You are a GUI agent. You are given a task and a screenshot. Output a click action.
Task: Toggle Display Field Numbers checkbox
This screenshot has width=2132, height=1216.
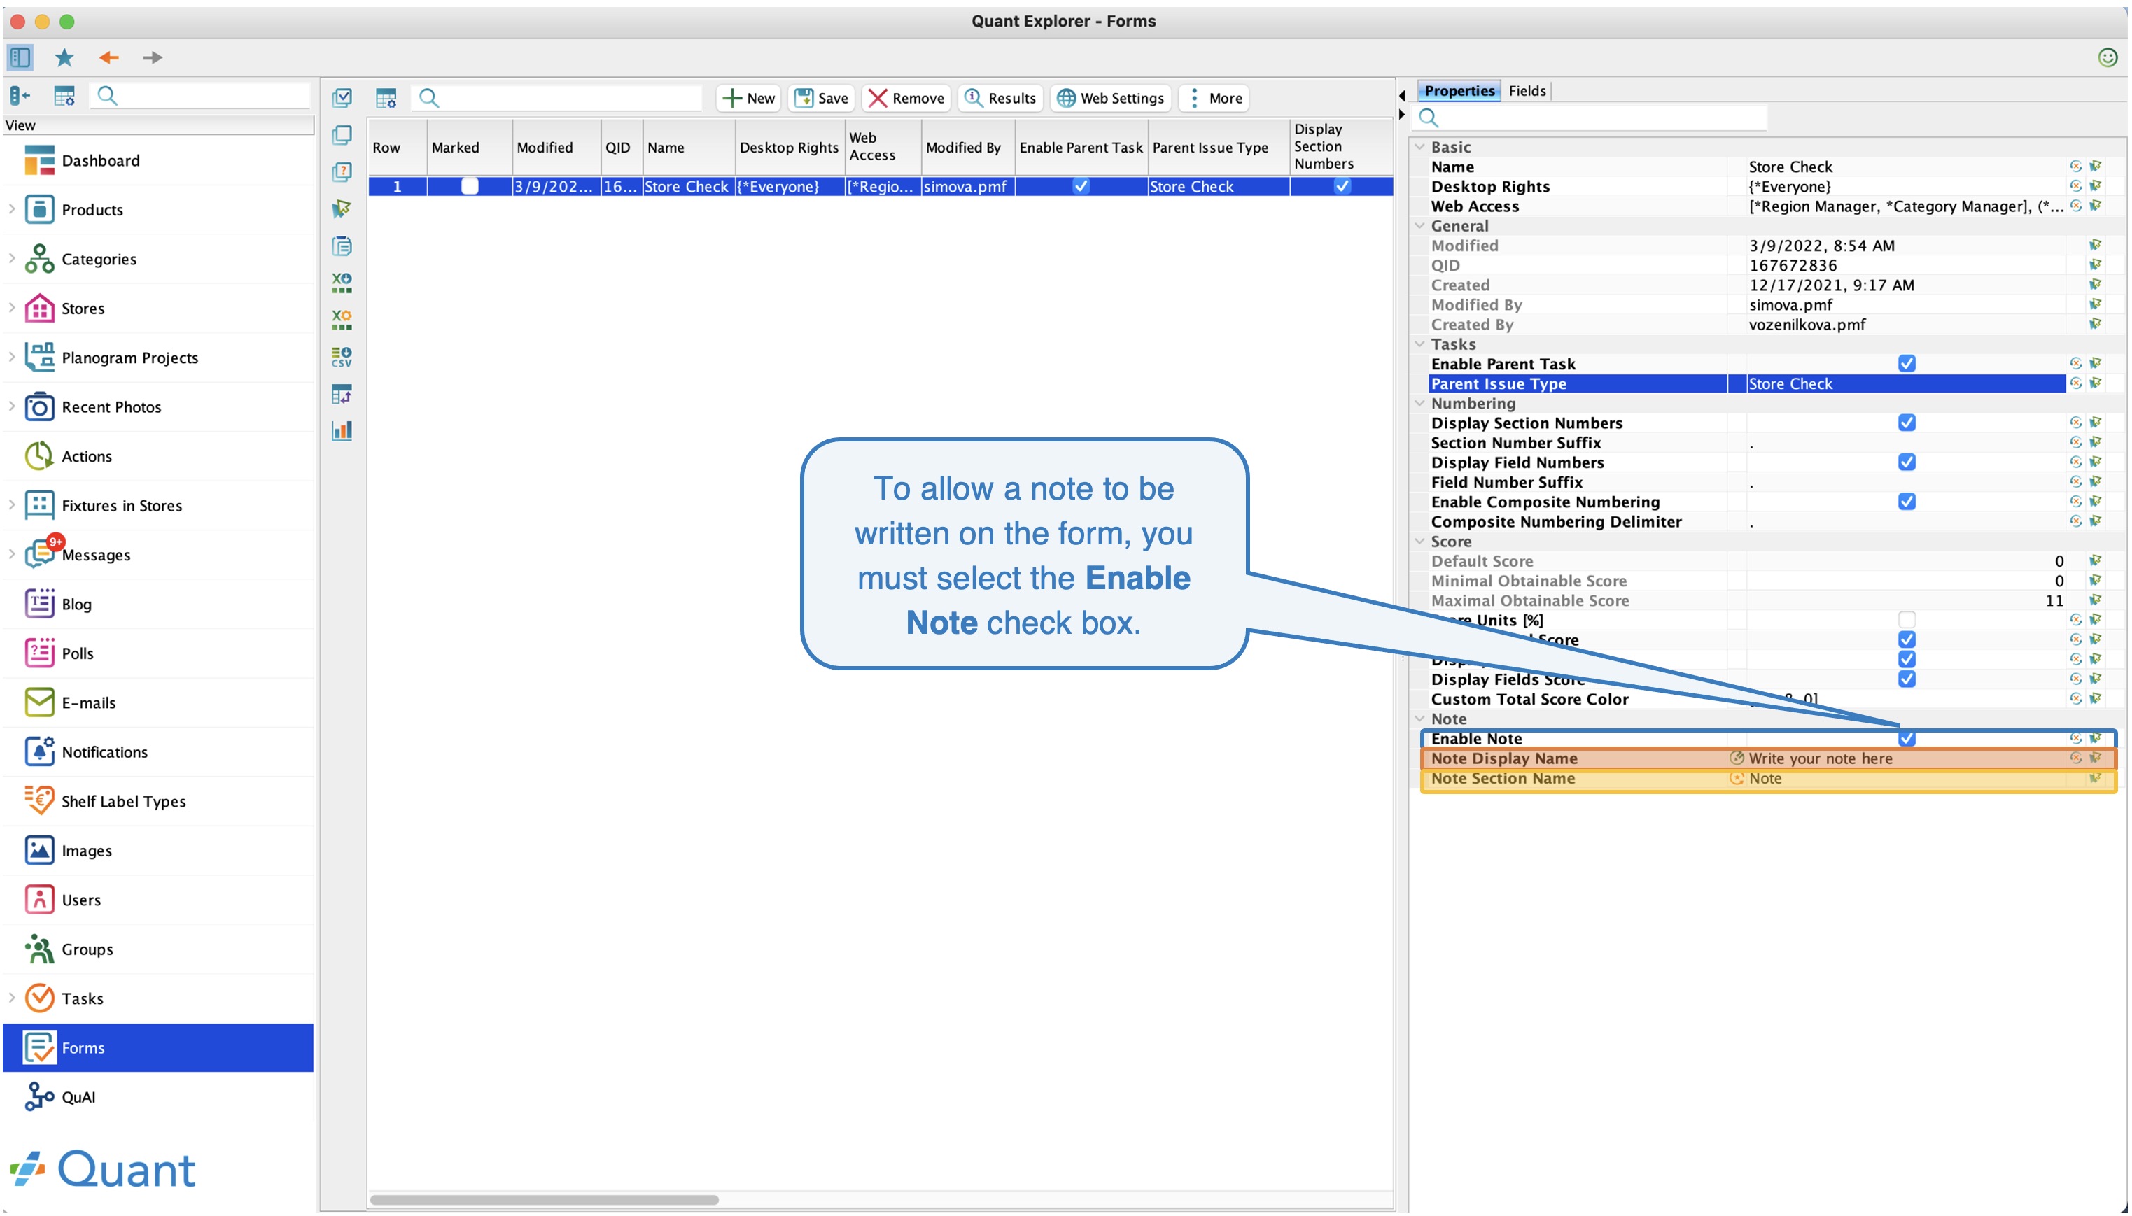click(1907, 462)
